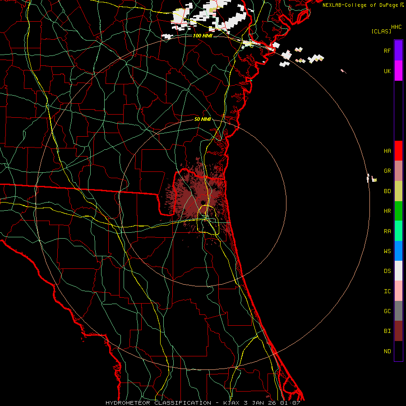Click the 'KJAX' radar site identifier
Image resolution: width=406 pixels, height=406 pixels.
(x=231, y=403)
